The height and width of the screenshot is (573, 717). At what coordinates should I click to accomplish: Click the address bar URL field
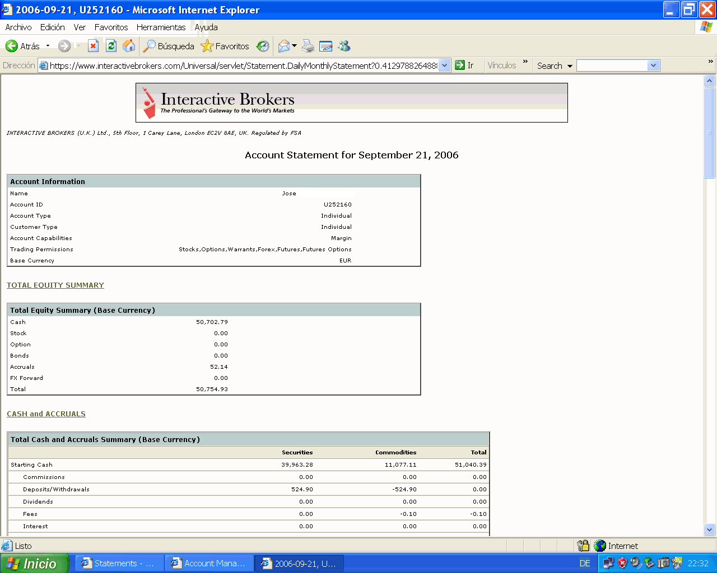[243, 65]
